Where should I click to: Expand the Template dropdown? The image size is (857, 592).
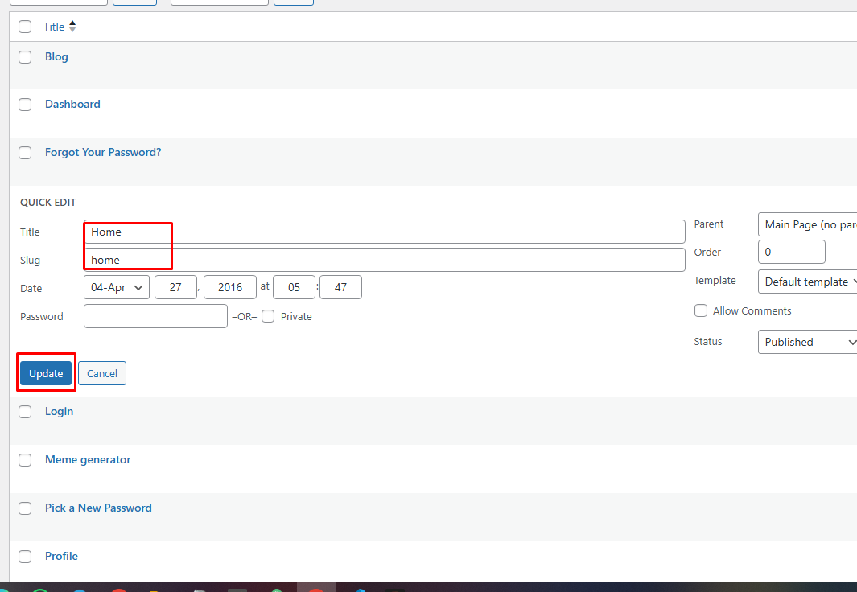pyautogui.click(x=807, y=282)
